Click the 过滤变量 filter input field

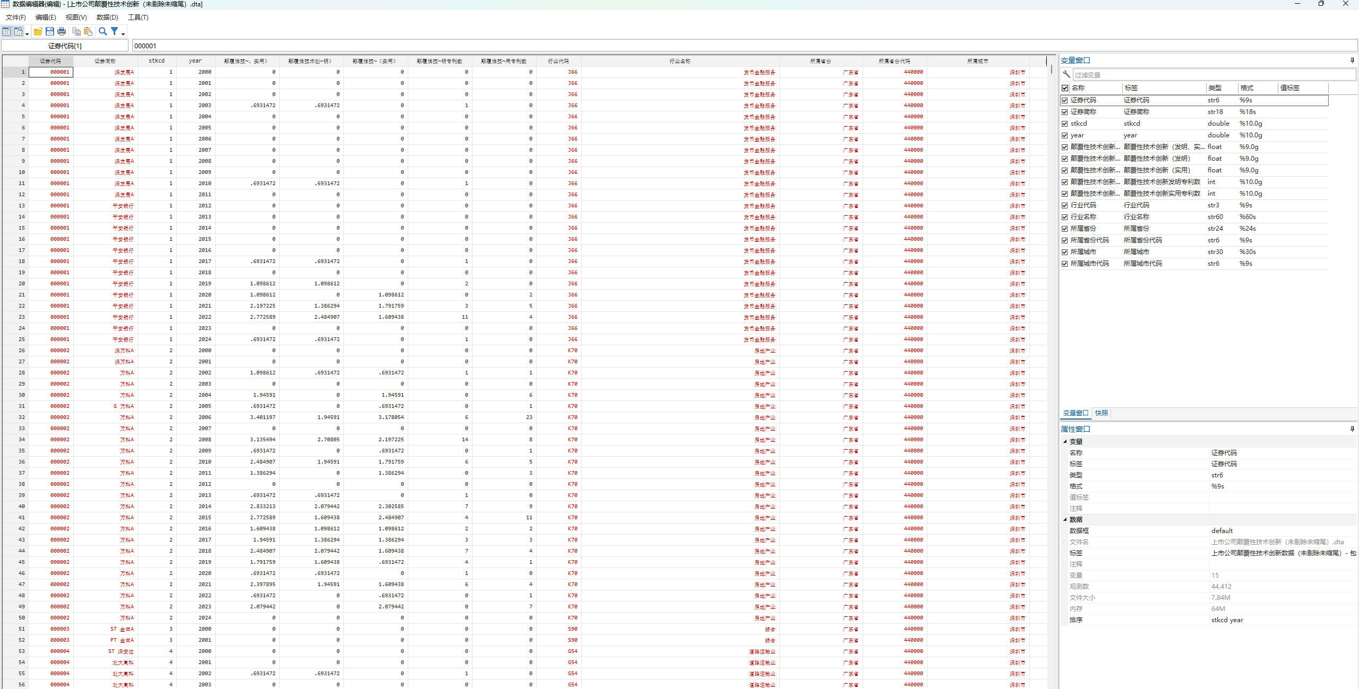[1210, 75]
